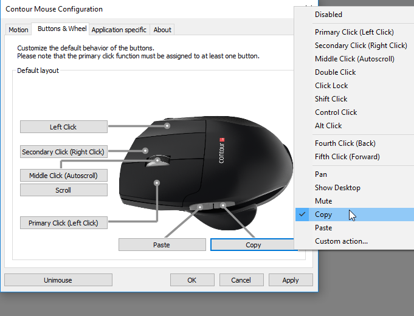Open the Paste side-button assignment
The height and width of the screenshot is (316, 414).
pyautogui.click(x=162, y=245)
